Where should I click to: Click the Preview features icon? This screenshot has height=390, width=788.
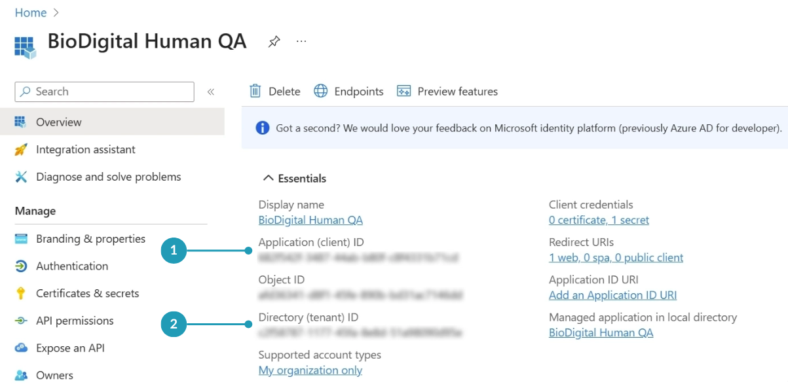[x=404, y=91]
